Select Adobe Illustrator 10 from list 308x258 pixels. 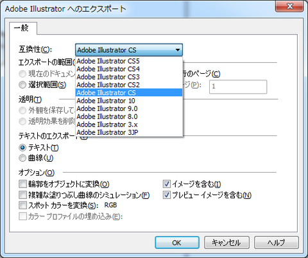pyautogui.click(x=129, y=101)
